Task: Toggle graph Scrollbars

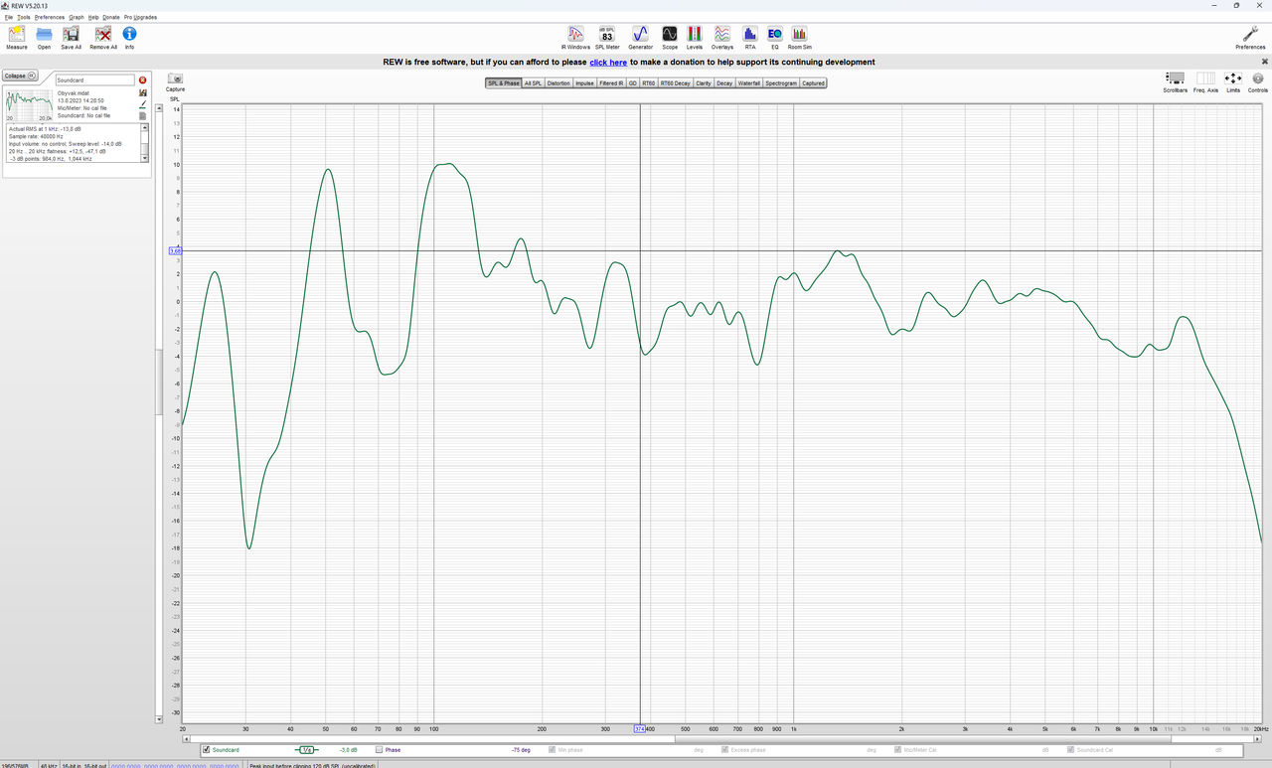Action: click(x=1176, y=81)
